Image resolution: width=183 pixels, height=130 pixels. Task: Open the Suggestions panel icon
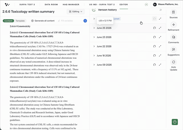pyautogui.click(x=173, y=49)
